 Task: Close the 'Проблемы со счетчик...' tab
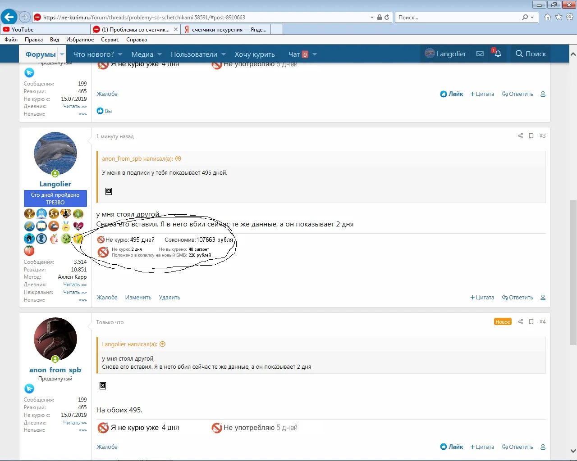point(176,30)
